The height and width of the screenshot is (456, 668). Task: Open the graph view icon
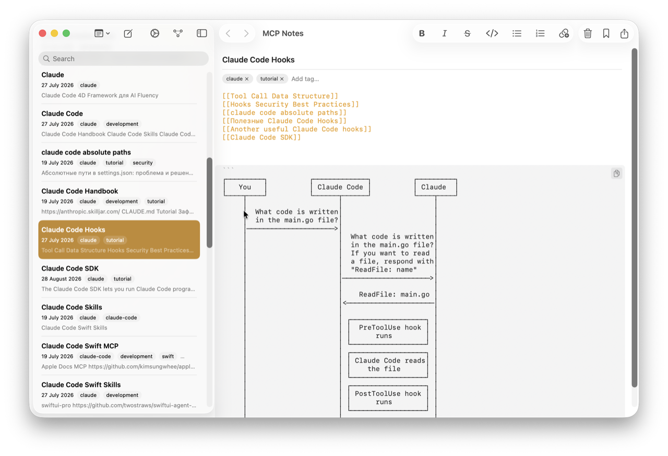click(x=178, y=33)
